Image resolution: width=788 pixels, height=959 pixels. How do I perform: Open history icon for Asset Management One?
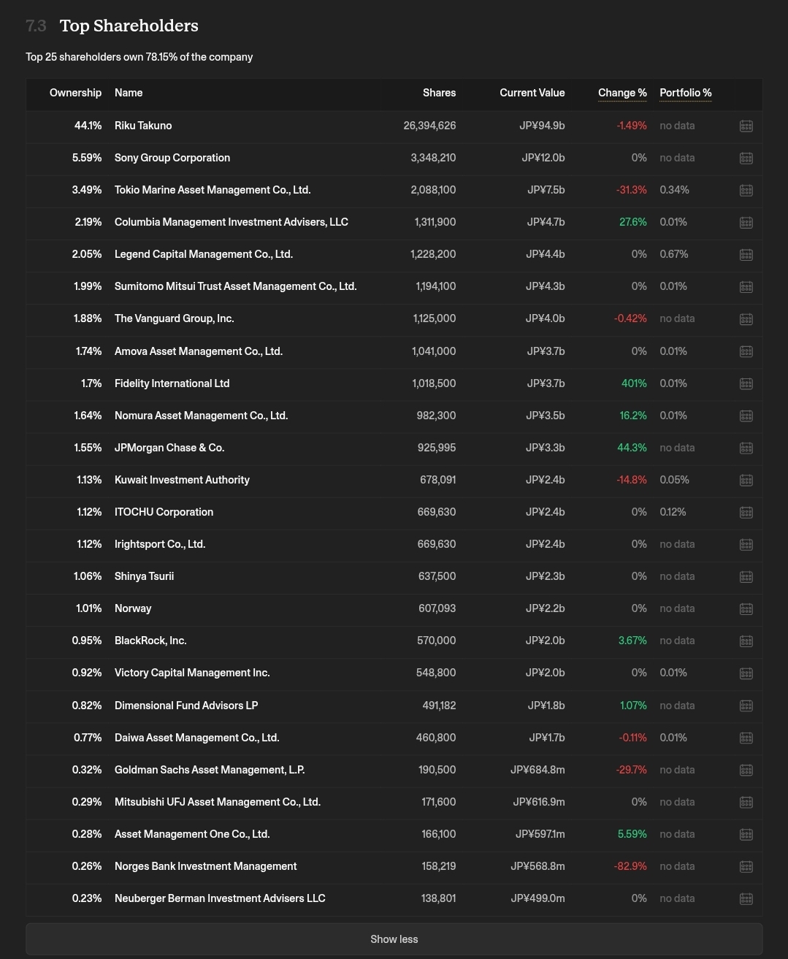coord(746,834)
